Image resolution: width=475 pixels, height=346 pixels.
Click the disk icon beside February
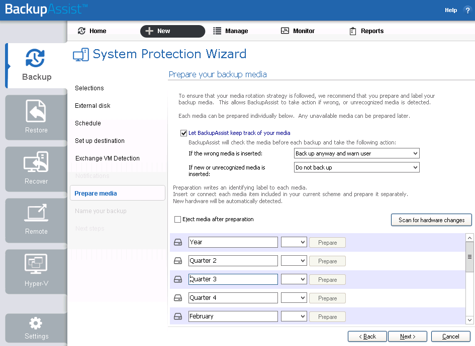pos(178,316)
